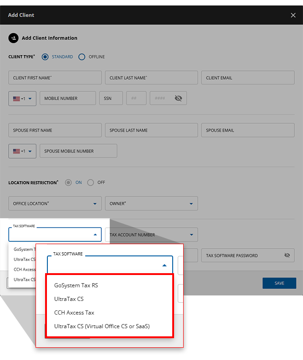Close the Add Client dialog
Screen dimensions: 303x360
tap(293, 15)
